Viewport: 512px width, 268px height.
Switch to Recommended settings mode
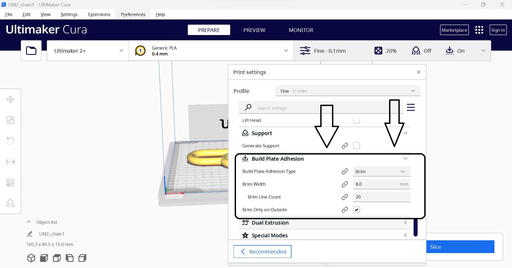click(x=262, y=251)
